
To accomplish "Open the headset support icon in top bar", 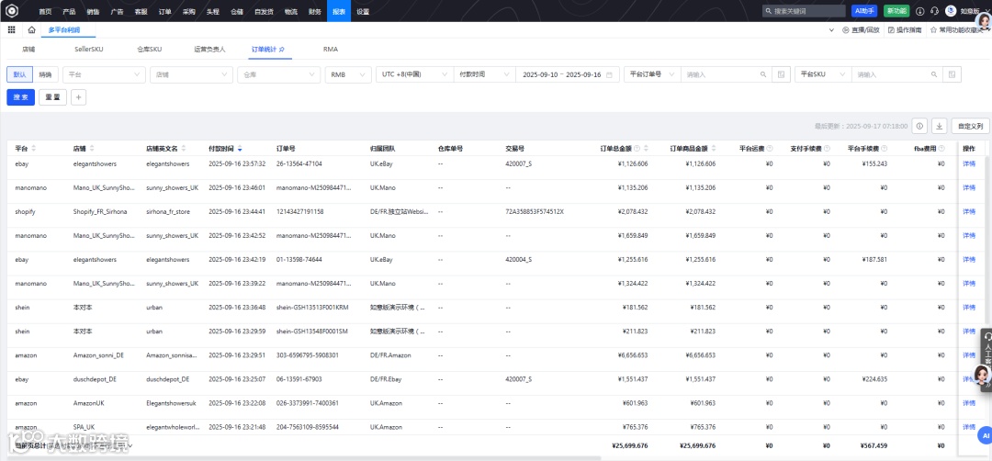I will 934,11.
